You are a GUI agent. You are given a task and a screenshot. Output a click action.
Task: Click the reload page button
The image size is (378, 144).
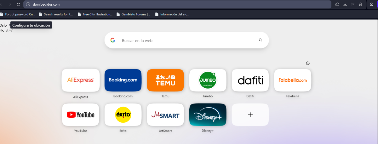click(x=19, y=4)
